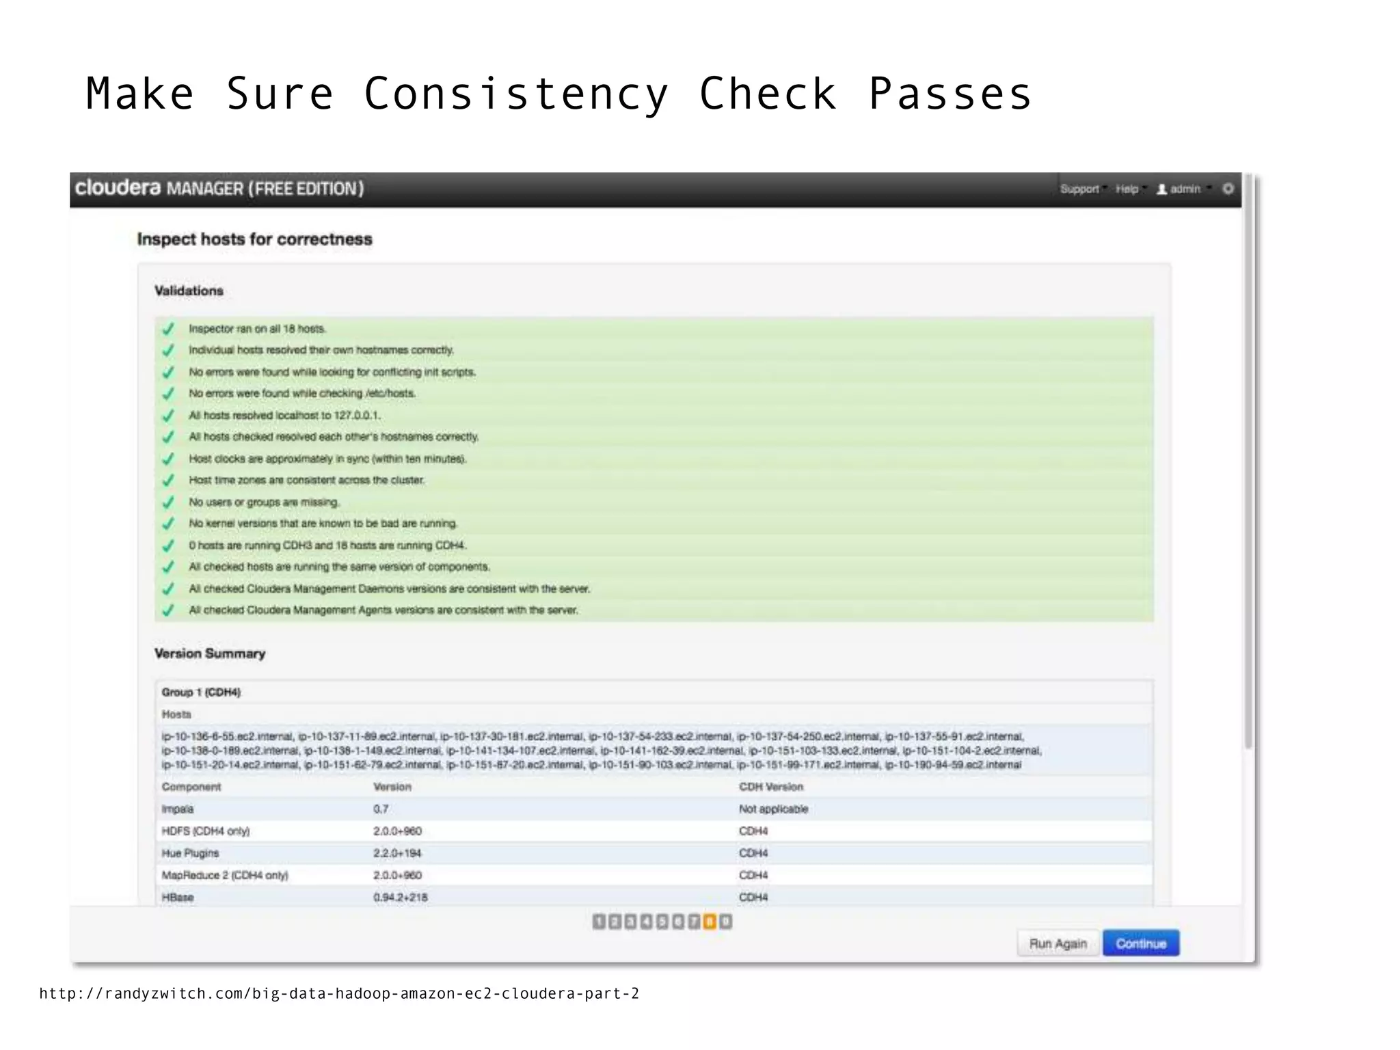Screen dimensions: 1400x1050
Task: Open the settings gear in Cloudera header
Action: [x=1228, y=189]
